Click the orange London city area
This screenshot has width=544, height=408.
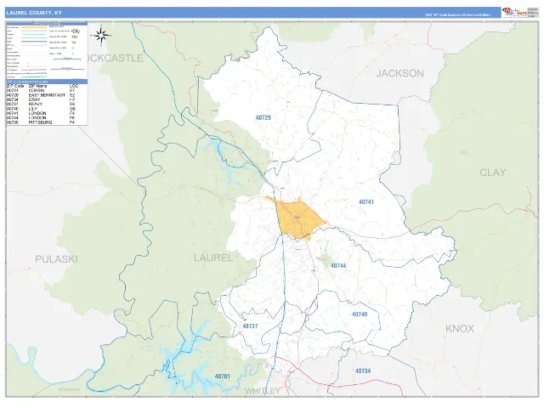coord(298,218)
